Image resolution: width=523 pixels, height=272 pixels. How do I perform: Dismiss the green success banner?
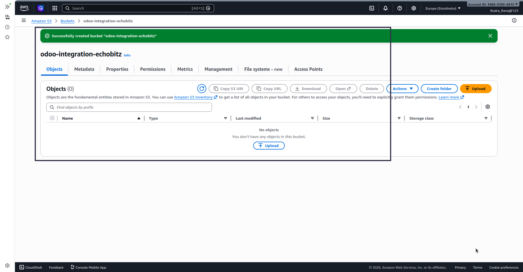coord(490,36)
